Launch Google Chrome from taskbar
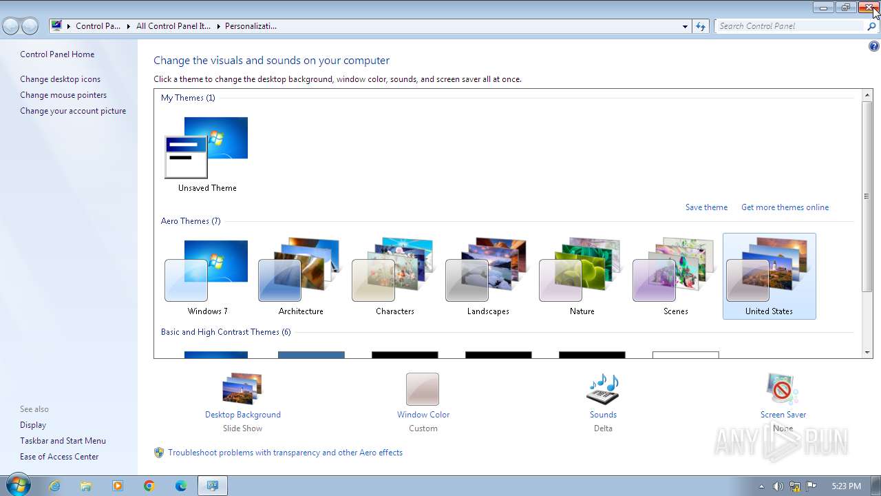This screenshot has width=881, height=496. coord(149,486)
